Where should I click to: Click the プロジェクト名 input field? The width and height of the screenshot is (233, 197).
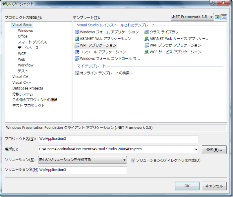tap(118, 139)
